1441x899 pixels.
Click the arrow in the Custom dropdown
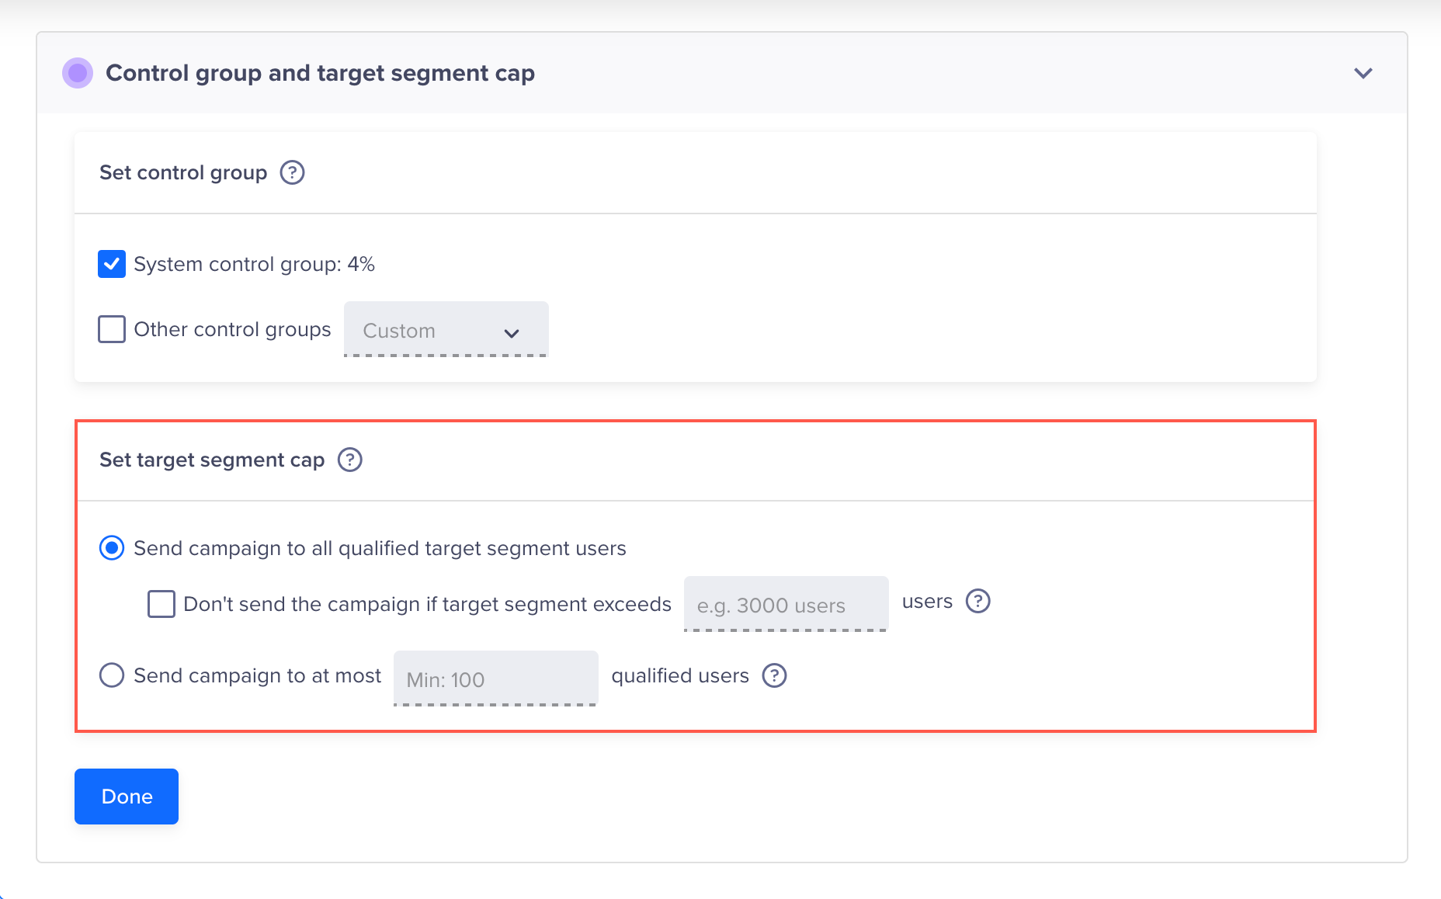click(512, 333)
